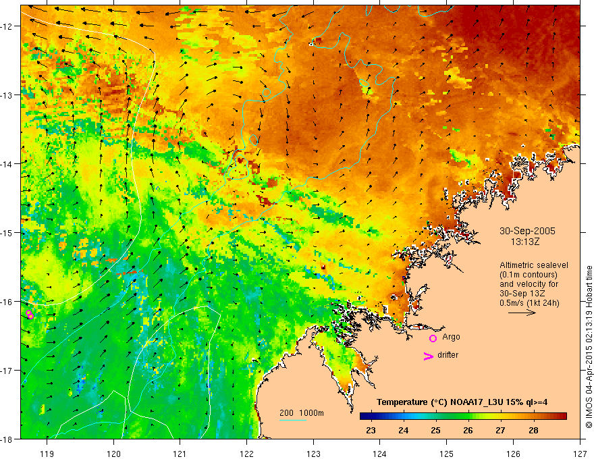The width and height of the screenshot is (594, 459).
Task: Click the vertical IMOS copyright timestamp text
Action: (589, 347)
